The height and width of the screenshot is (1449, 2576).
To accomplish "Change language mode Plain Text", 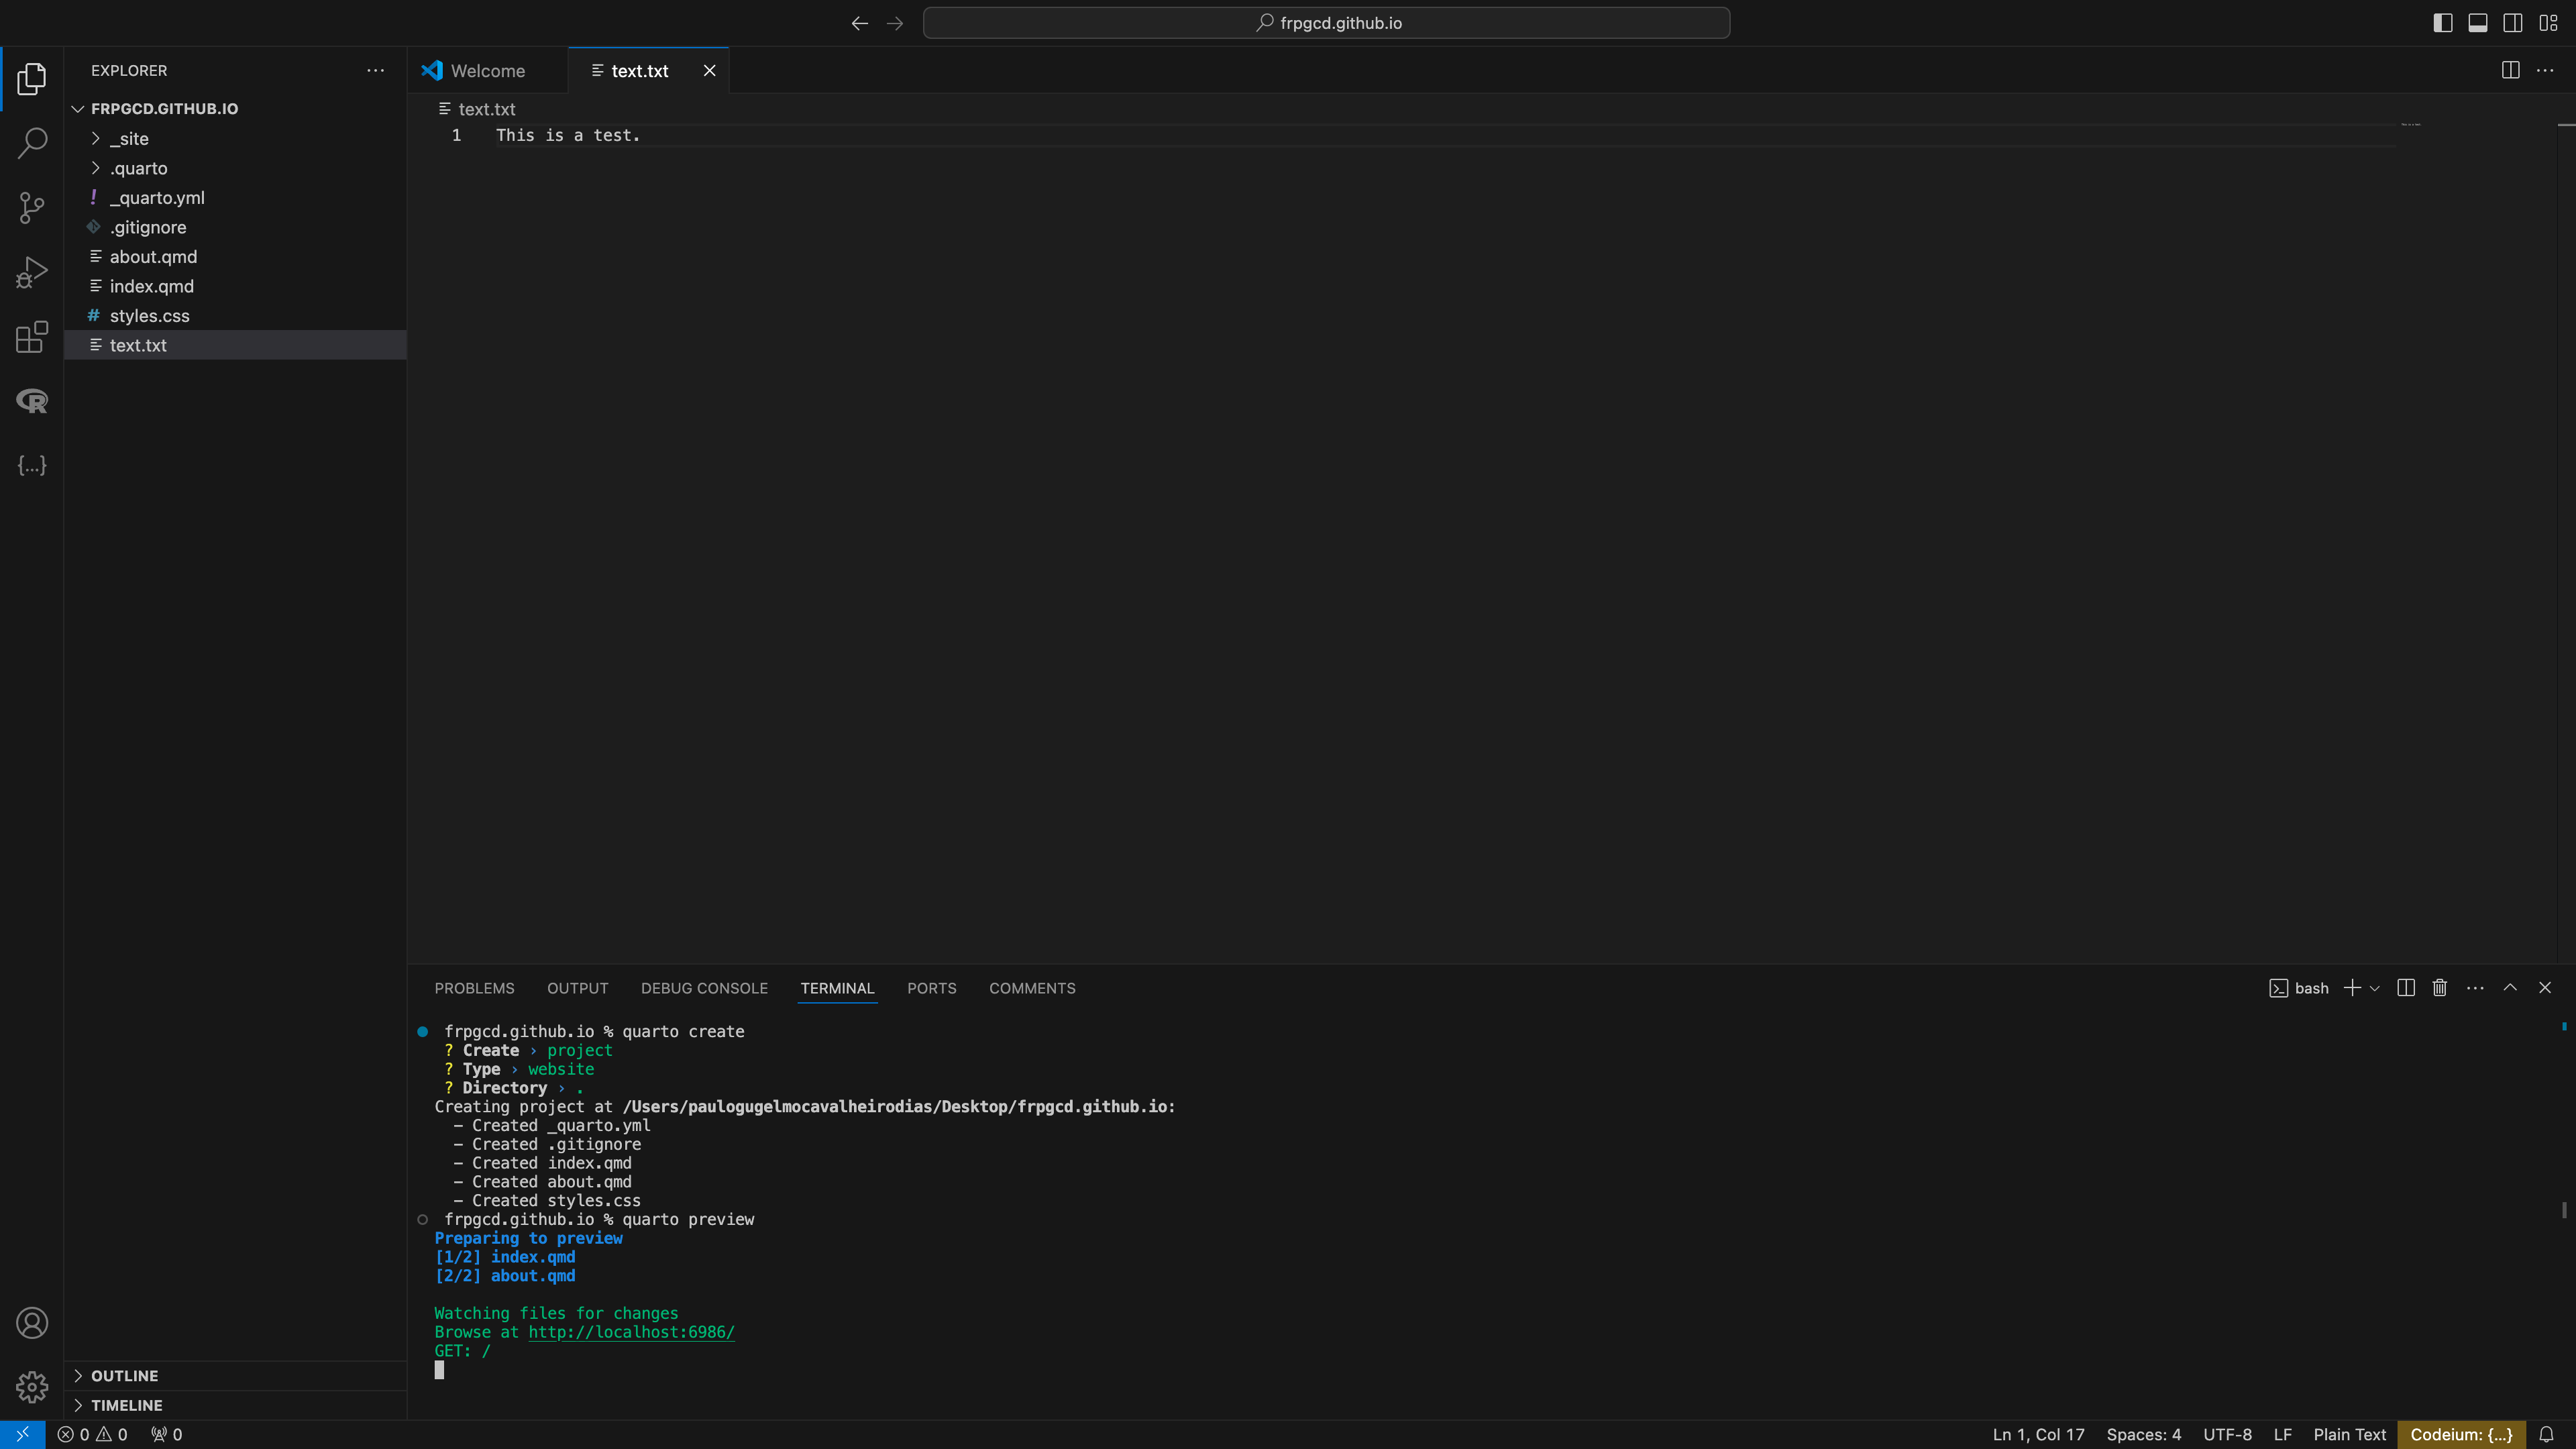I will [2349, 1434].
